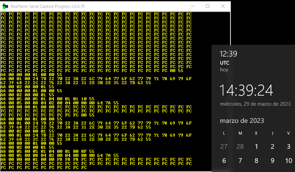Select day 10 in the calendar
The height and width of the screenshot is (172, 295).
[x=289, y=161]
